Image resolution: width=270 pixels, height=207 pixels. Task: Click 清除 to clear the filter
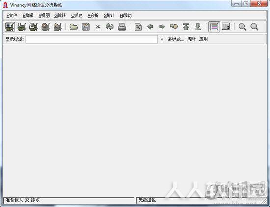[191, 39]
